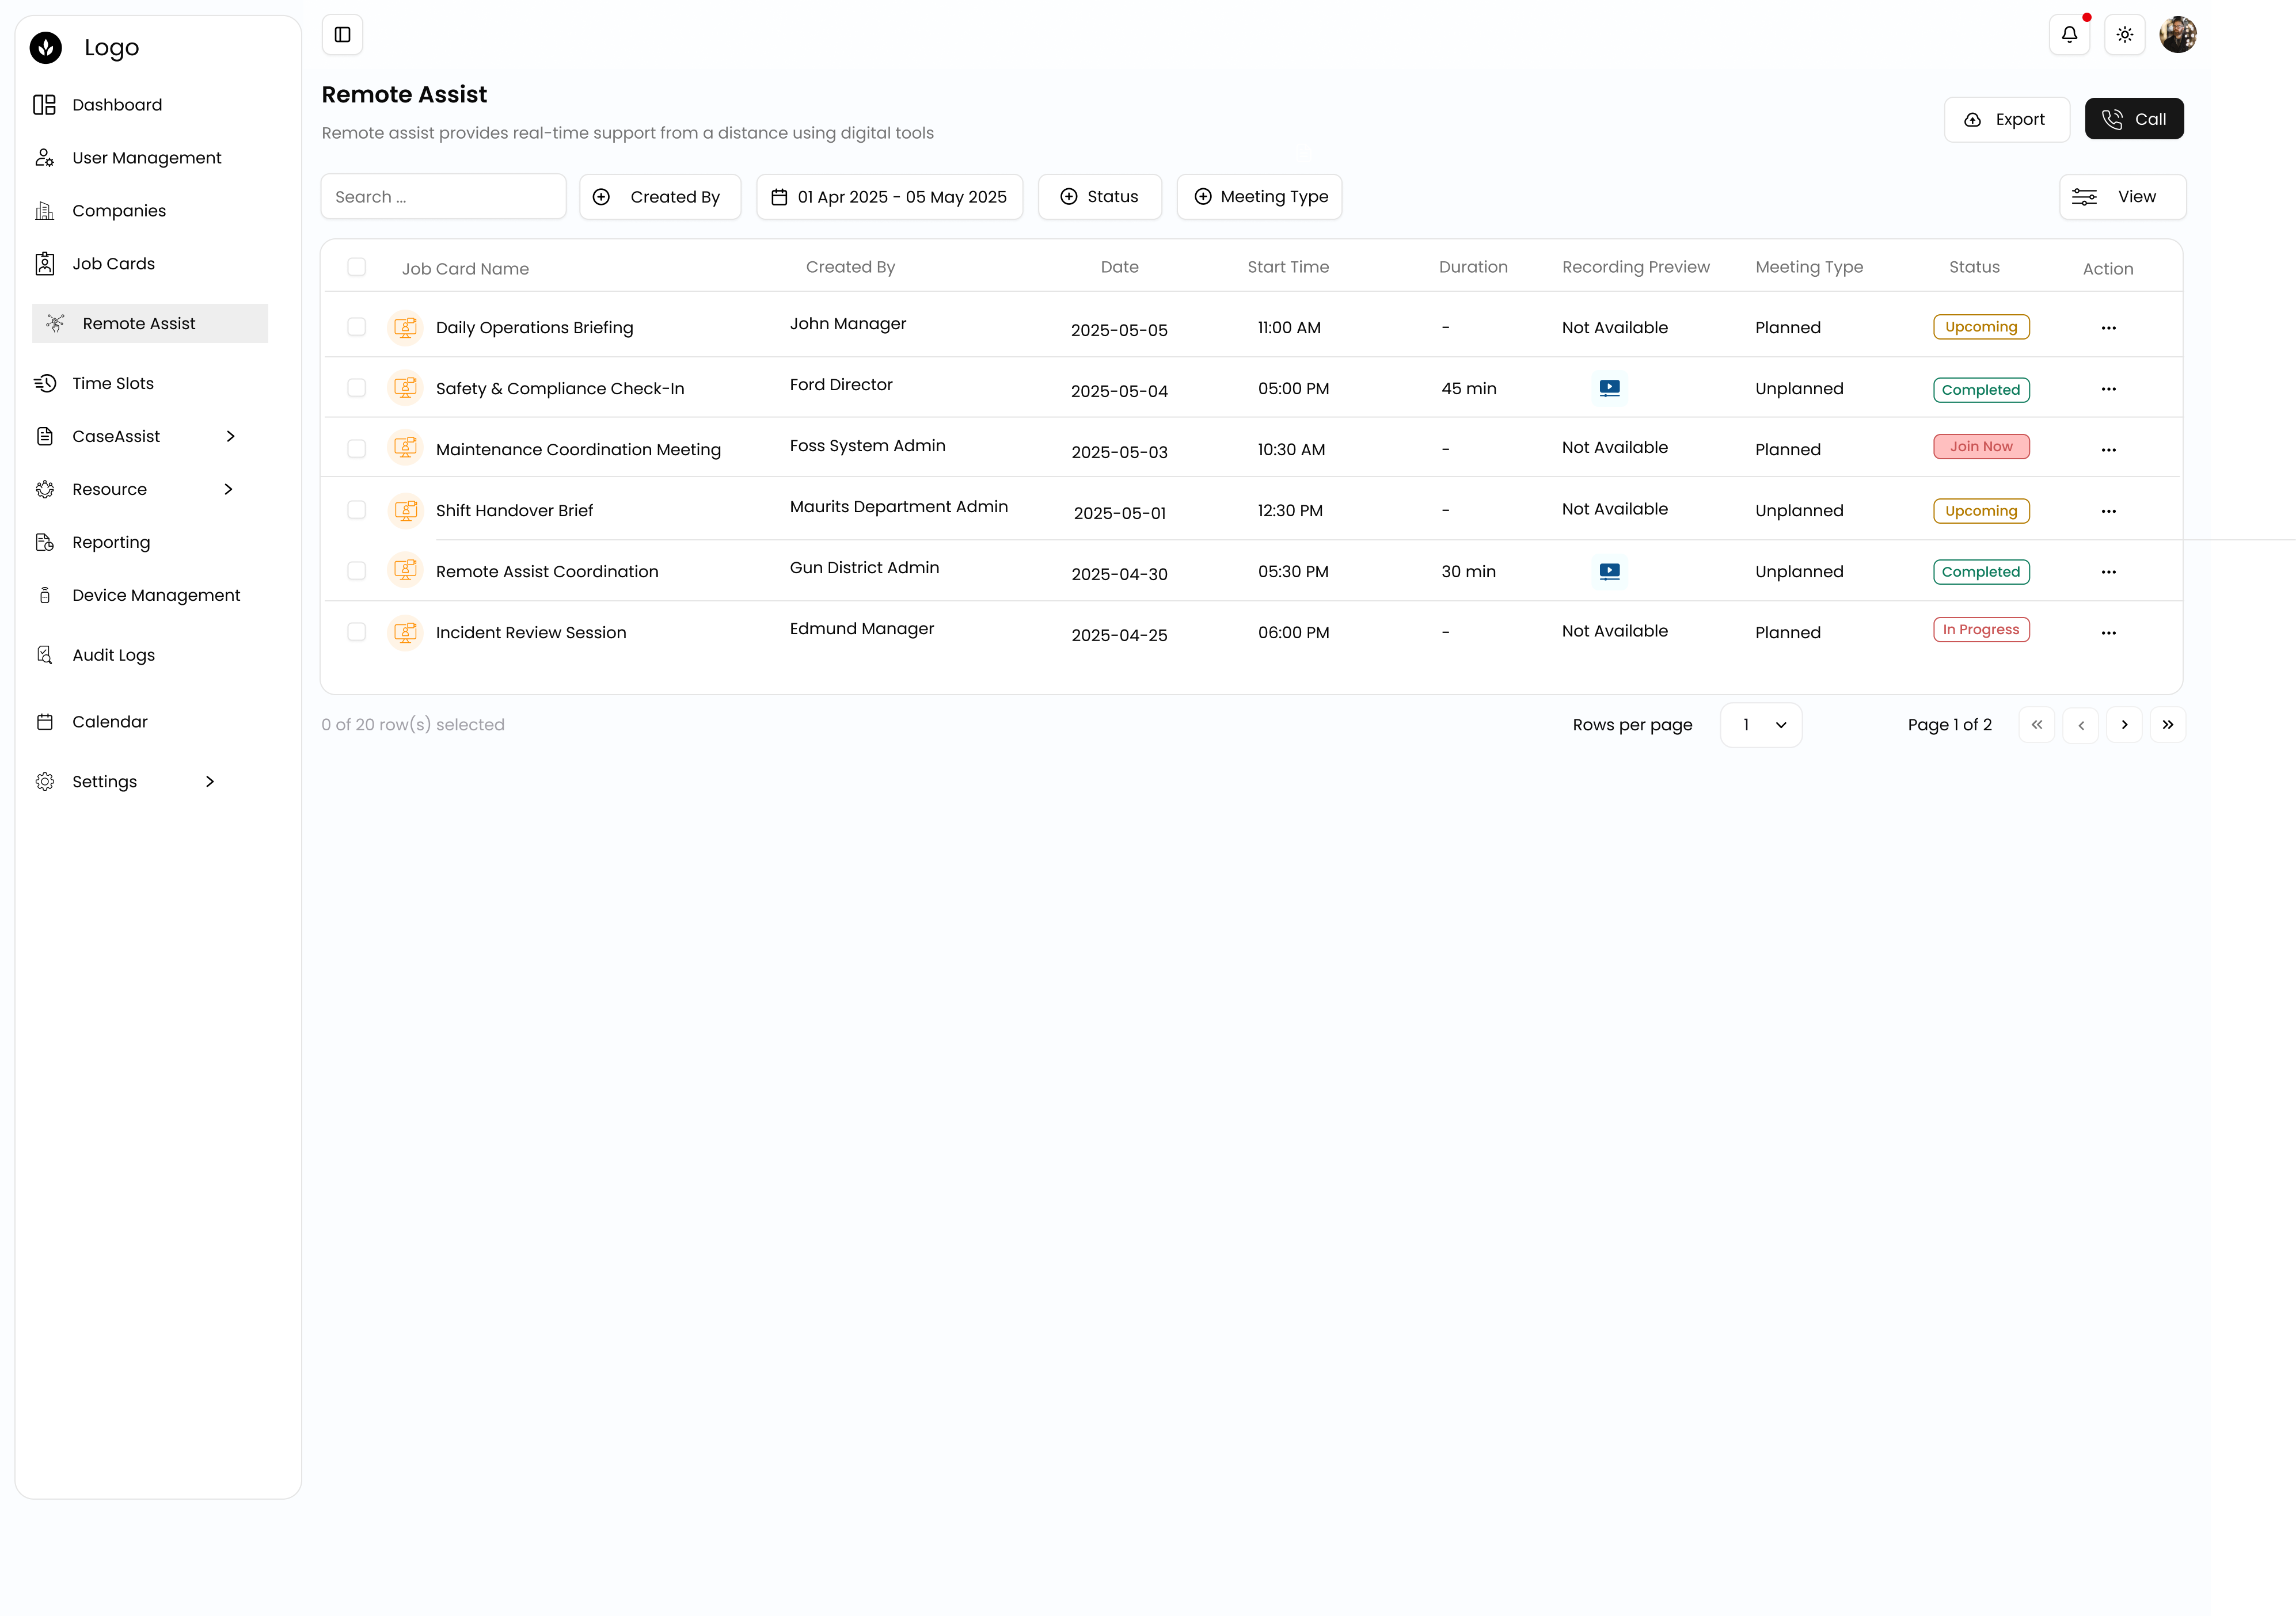Navigate to Time Slots in sidebar
The width and height of the screenshot is (2296, 1616).
coord(112,384)
